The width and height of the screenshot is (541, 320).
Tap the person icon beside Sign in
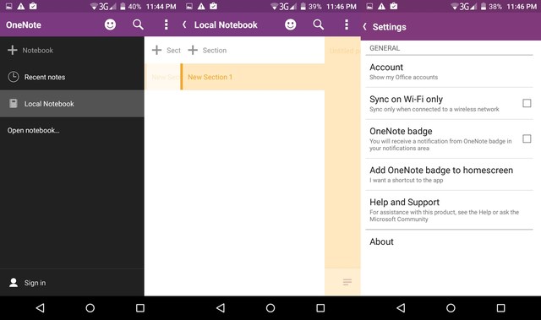click(x=14, y=283)
